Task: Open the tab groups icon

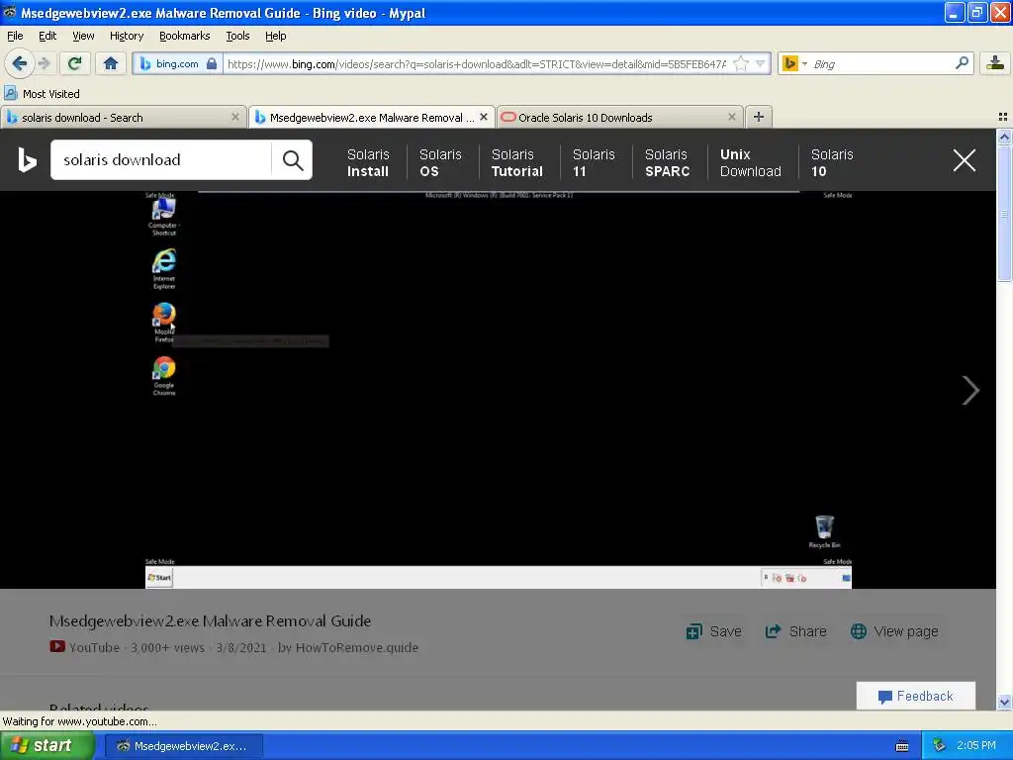Action: pyautogui.click(x=1003, y=117)
